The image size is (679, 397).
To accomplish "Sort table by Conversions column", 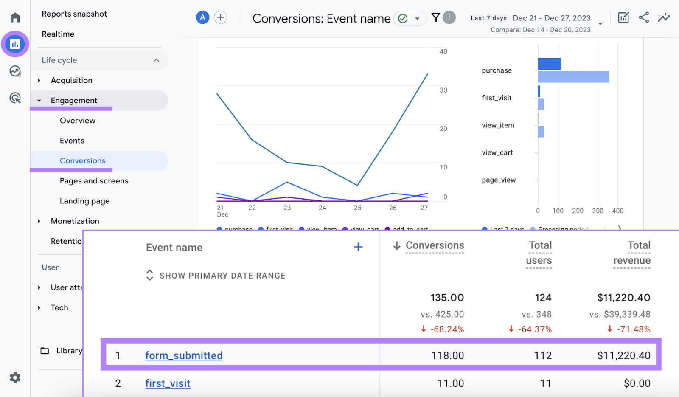I will tap(434, 245).
